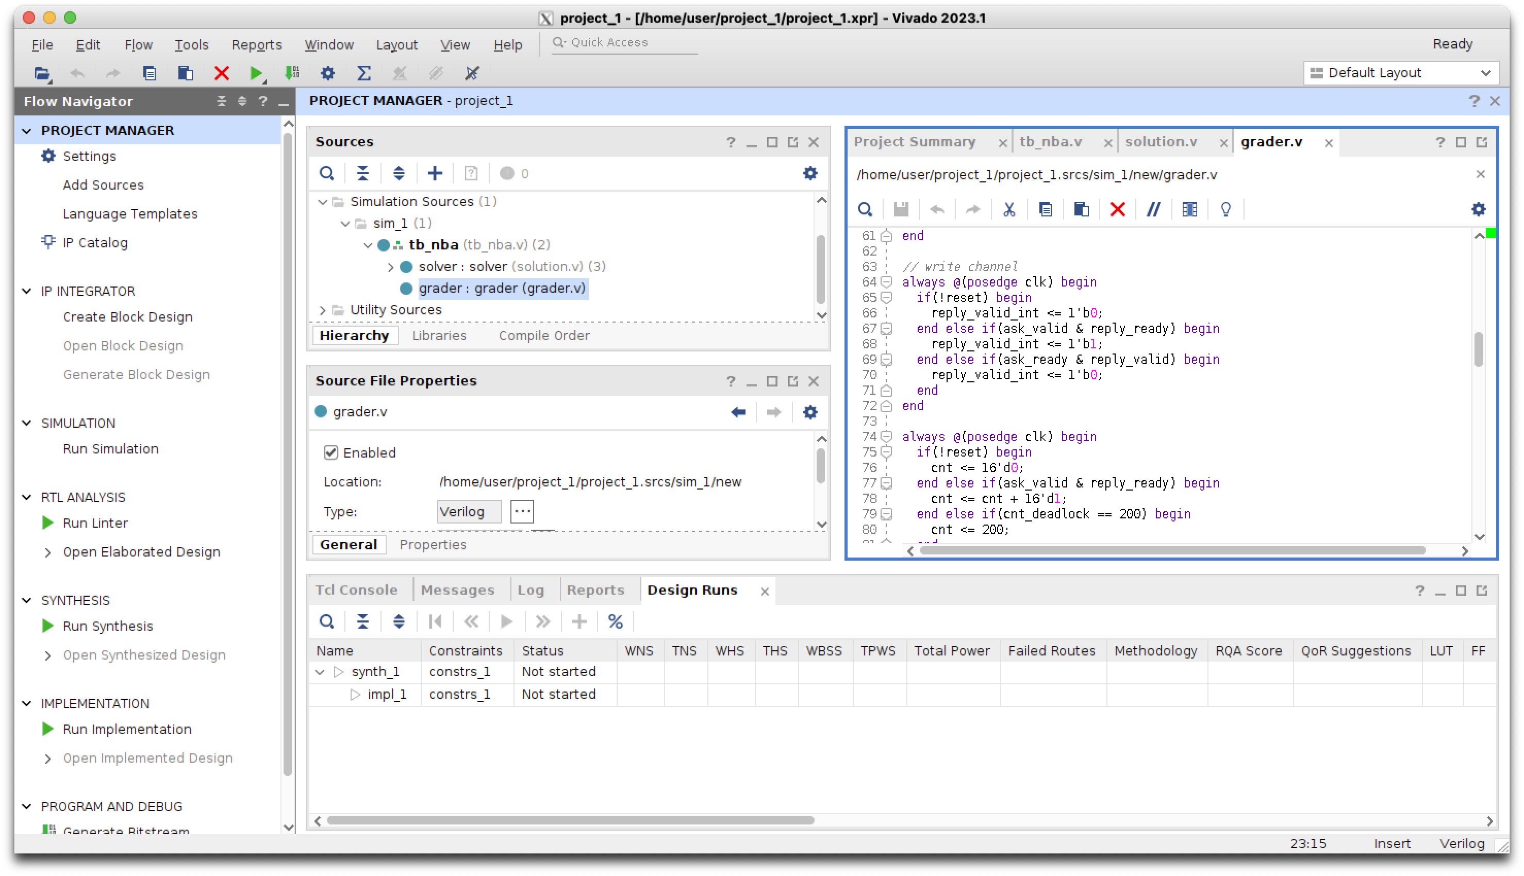The height and width of the screenshot is (876, 1524).
Task: Click the lightbulb icon in editor toolbar
Action: click(1225, 209)
